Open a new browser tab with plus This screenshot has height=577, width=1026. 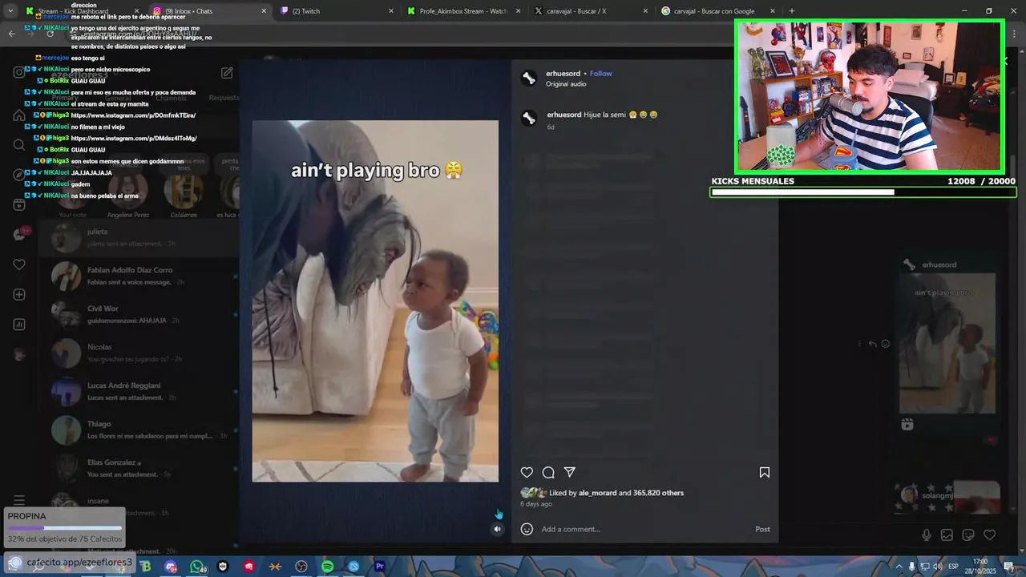tap(792, 11)
